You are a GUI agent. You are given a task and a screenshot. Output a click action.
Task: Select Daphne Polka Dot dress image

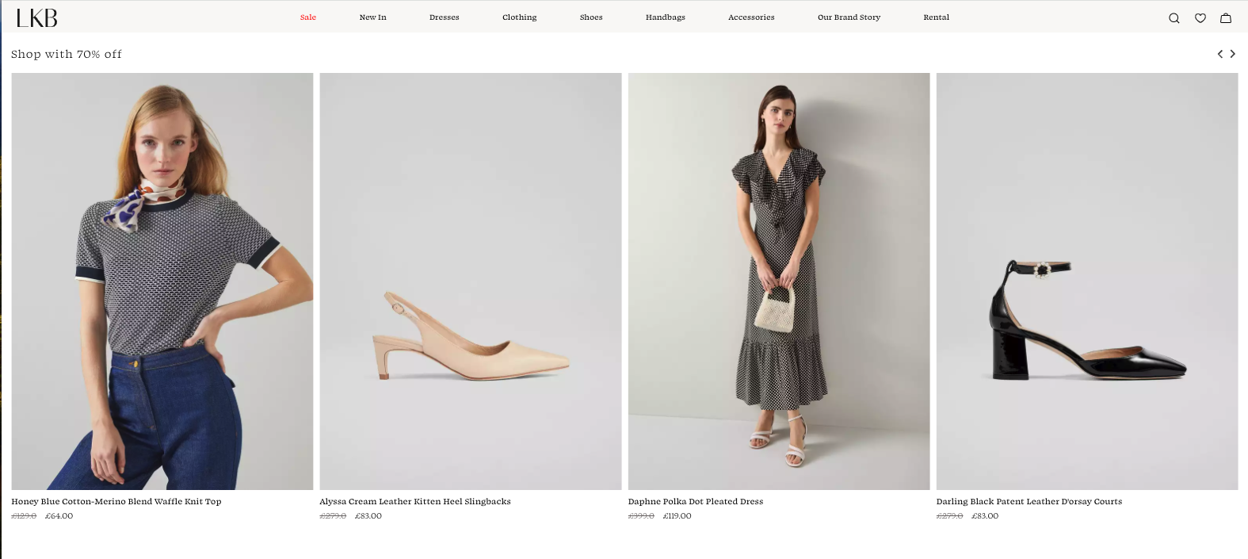778,281
